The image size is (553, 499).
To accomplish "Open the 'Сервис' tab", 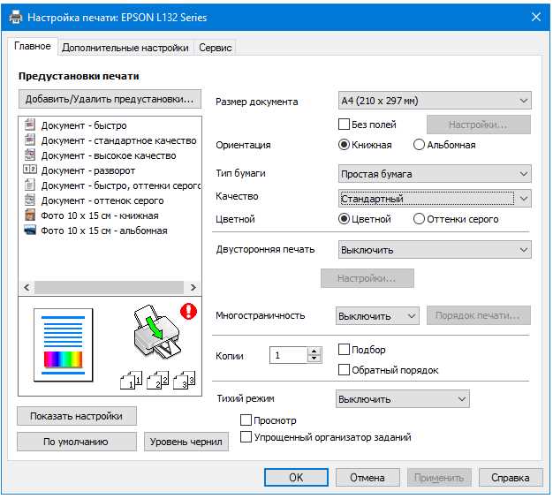I will tap(216, 48).
